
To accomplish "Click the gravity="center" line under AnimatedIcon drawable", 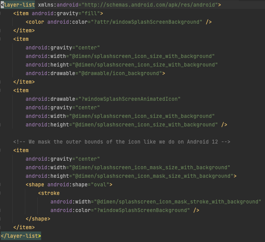I will coord(63,108).
